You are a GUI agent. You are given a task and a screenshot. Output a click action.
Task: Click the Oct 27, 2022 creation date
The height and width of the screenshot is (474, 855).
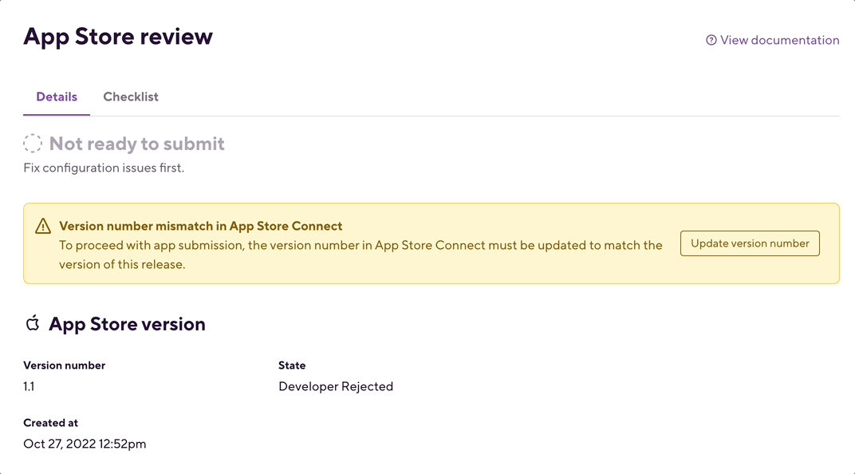85,444
